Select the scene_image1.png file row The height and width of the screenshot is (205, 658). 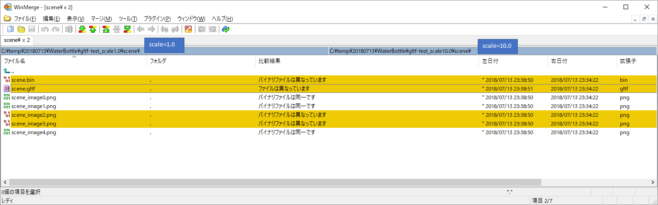click(x=329, y=106)
